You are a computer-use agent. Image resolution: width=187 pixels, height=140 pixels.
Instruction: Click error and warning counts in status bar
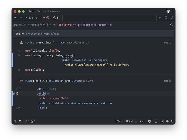pos(30,121)
